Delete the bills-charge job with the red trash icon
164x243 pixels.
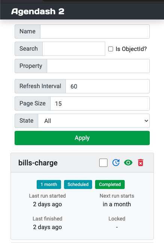click(x=140, y=163)
